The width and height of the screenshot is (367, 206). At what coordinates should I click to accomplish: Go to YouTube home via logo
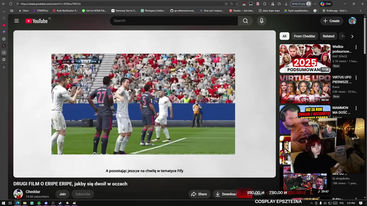[x=36, y=21]
